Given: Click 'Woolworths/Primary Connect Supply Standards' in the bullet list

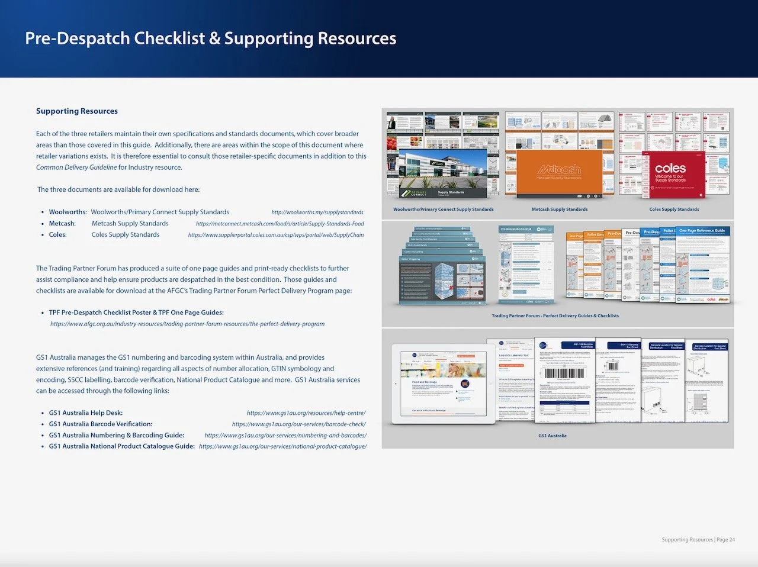Looking at the screenshot, I should pos(160,212).
